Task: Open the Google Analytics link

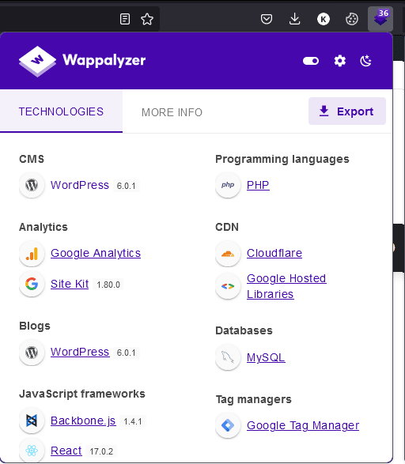Action: 96,253
